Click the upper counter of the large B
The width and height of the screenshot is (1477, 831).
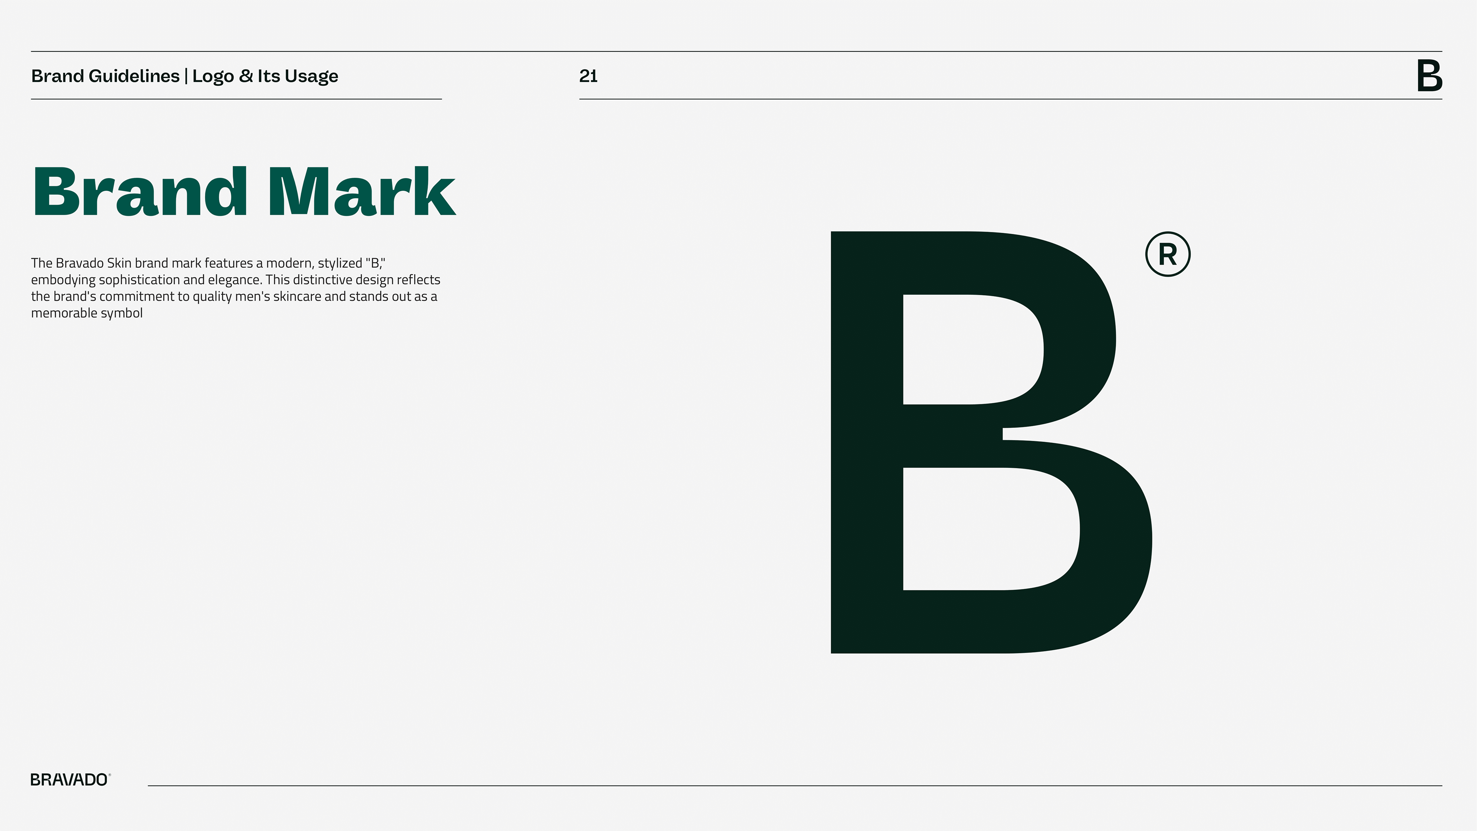[x=969, y=350]
